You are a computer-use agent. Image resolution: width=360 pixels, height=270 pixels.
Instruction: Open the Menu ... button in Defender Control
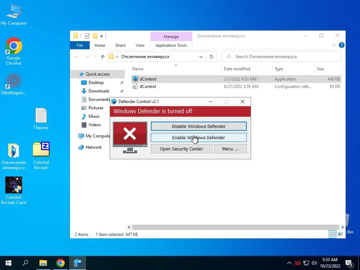click(230, 149)
